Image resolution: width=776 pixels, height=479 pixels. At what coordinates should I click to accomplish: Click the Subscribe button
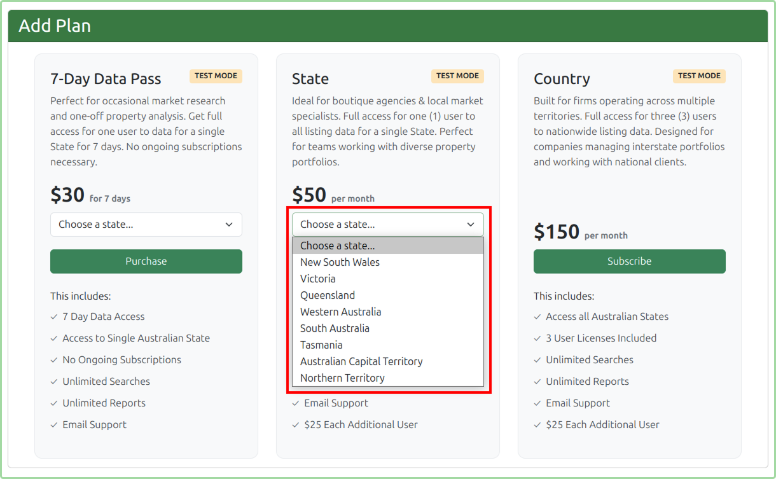point(629,261)
